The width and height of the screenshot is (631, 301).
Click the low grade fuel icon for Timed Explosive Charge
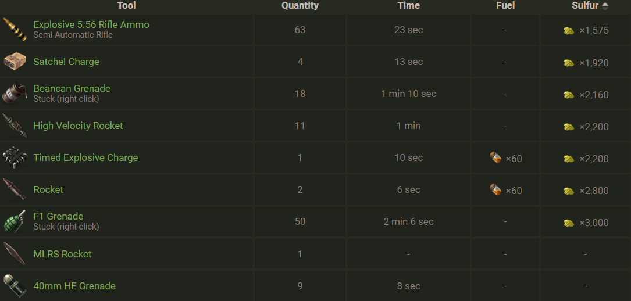pyautogui.click(x=495, y=157)
